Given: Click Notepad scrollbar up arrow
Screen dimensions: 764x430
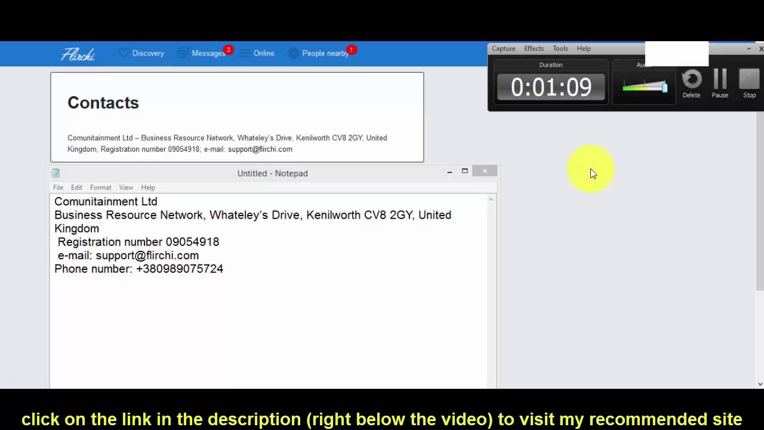Looking at the screenshot, I should coord(491,199).
